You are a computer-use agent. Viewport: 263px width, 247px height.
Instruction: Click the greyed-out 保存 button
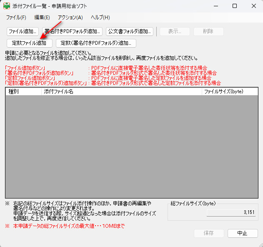tap(209, 233)
